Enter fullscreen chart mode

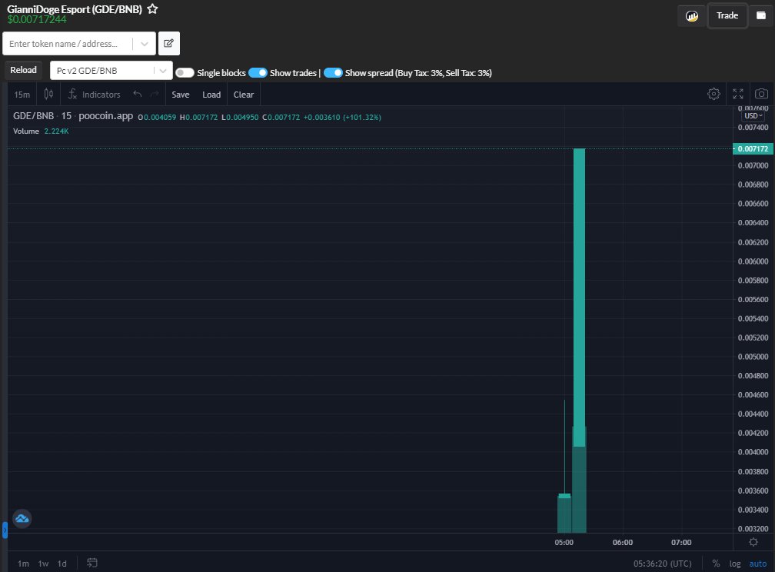tap(738, 94)
